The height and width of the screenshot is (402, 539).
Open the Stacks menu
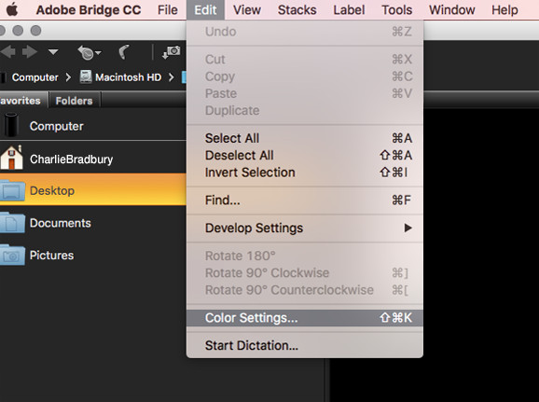point(297,9)
